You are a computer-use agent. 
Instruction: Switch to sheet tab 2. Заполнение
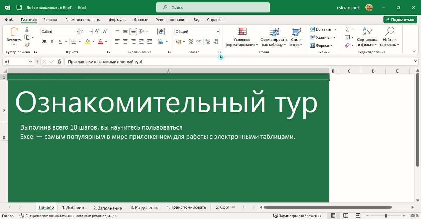[107, 208]
